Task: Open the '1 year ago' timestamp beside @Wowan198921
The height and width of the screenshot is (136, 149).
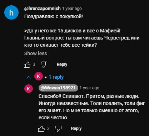Action: 89,88
